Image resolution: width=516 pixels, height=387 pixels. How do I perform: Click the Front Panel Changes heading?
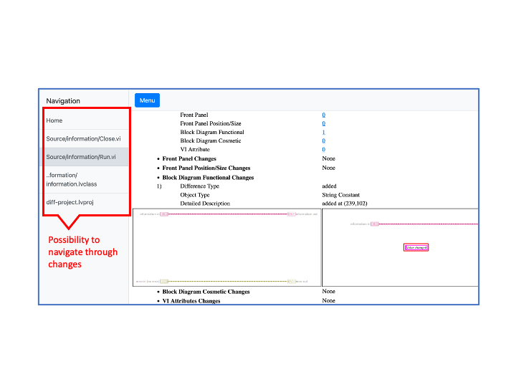pos(189,158)
